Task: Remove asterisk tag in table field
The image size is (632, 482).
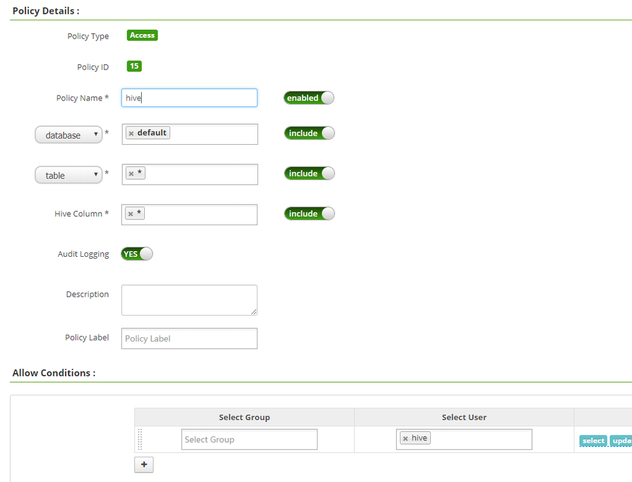Action: [x=131, y=174]
